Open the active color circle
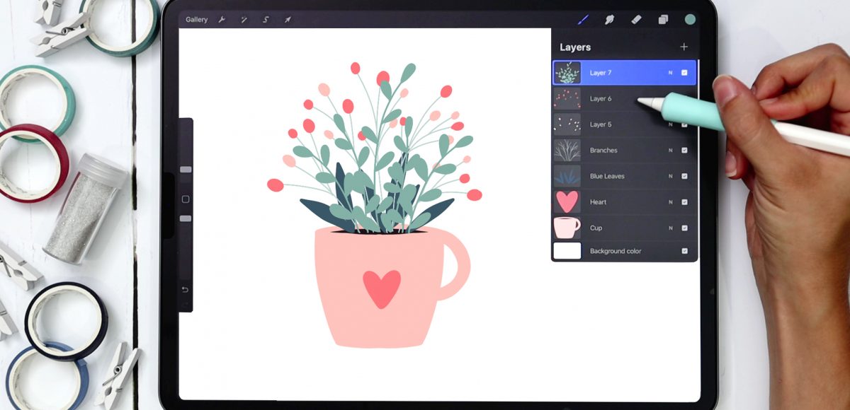 pos(690,20)
